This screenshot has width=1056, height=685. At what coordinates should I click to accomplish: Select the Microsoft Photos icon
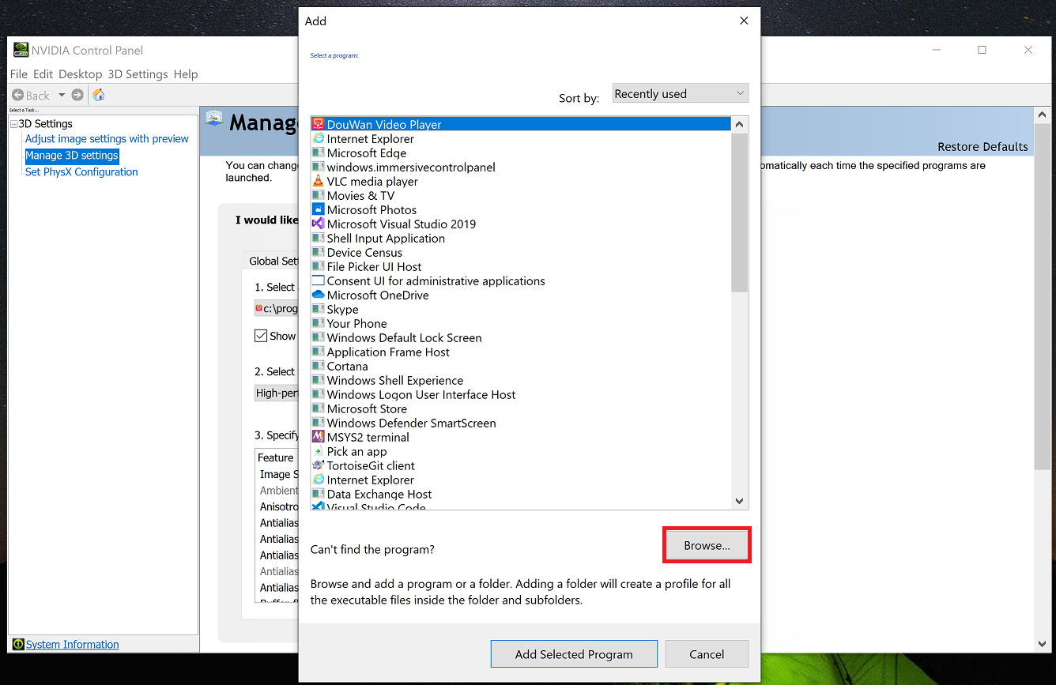pos(319,209)
